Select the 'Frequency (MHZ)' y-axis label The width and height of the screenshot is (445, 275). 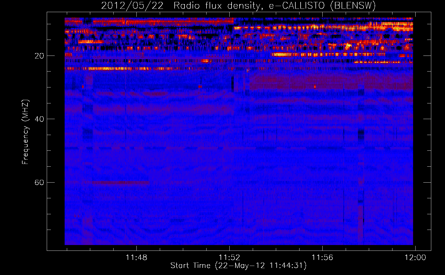[25, 132]
